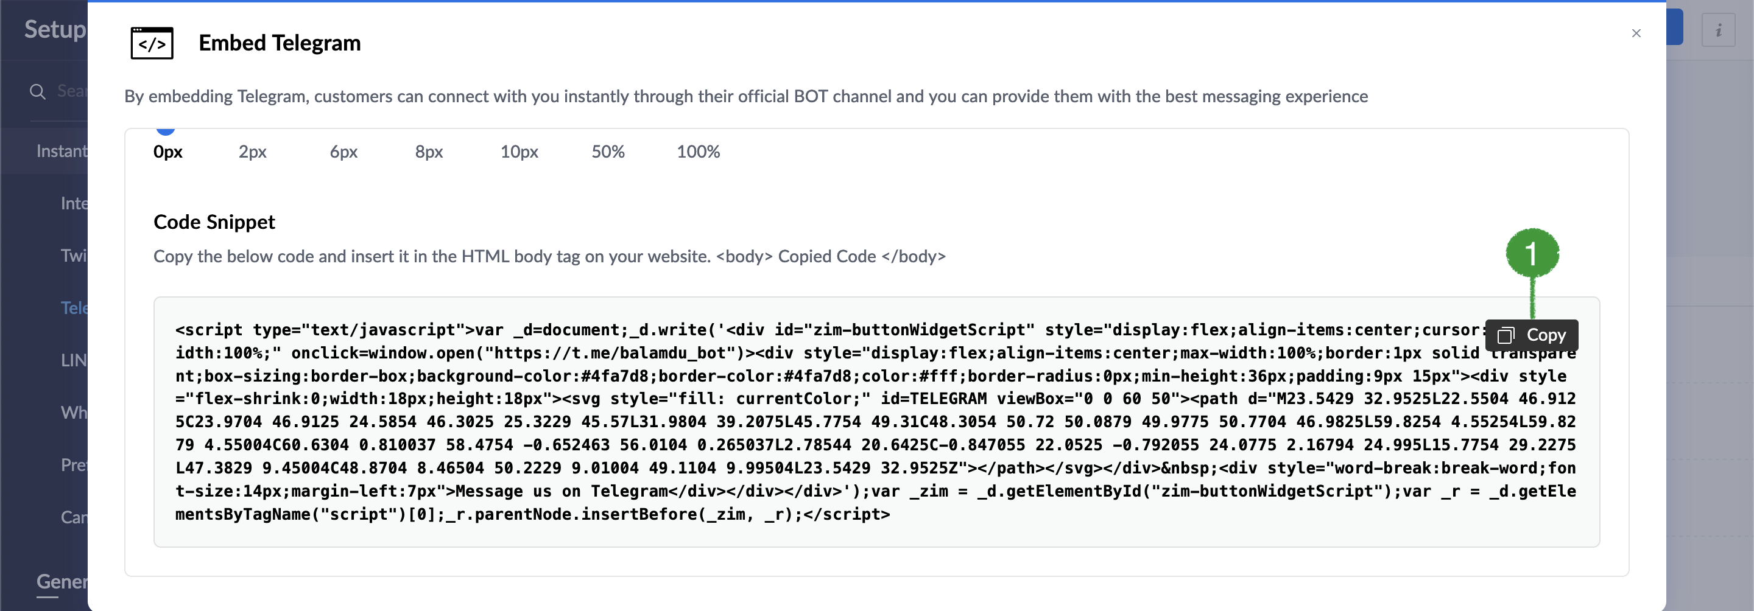Viewport: 1754px width, 611px height.
Task: Click the embed code icon in header
Action: point(152,43)
